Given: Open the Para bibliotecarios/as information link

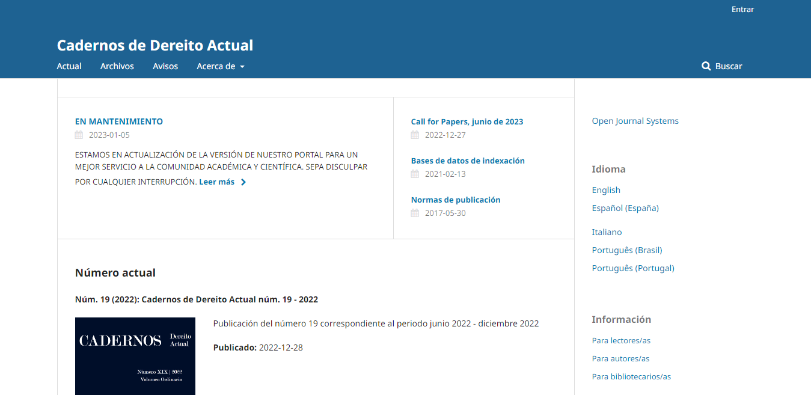Looking at the screenshot, I should pos(631,376).
